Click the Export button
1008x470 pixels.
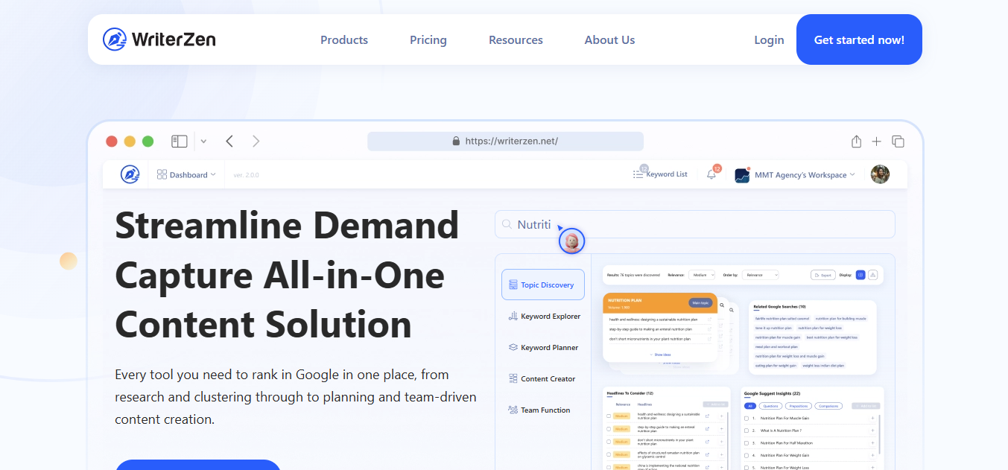[822, 275]
